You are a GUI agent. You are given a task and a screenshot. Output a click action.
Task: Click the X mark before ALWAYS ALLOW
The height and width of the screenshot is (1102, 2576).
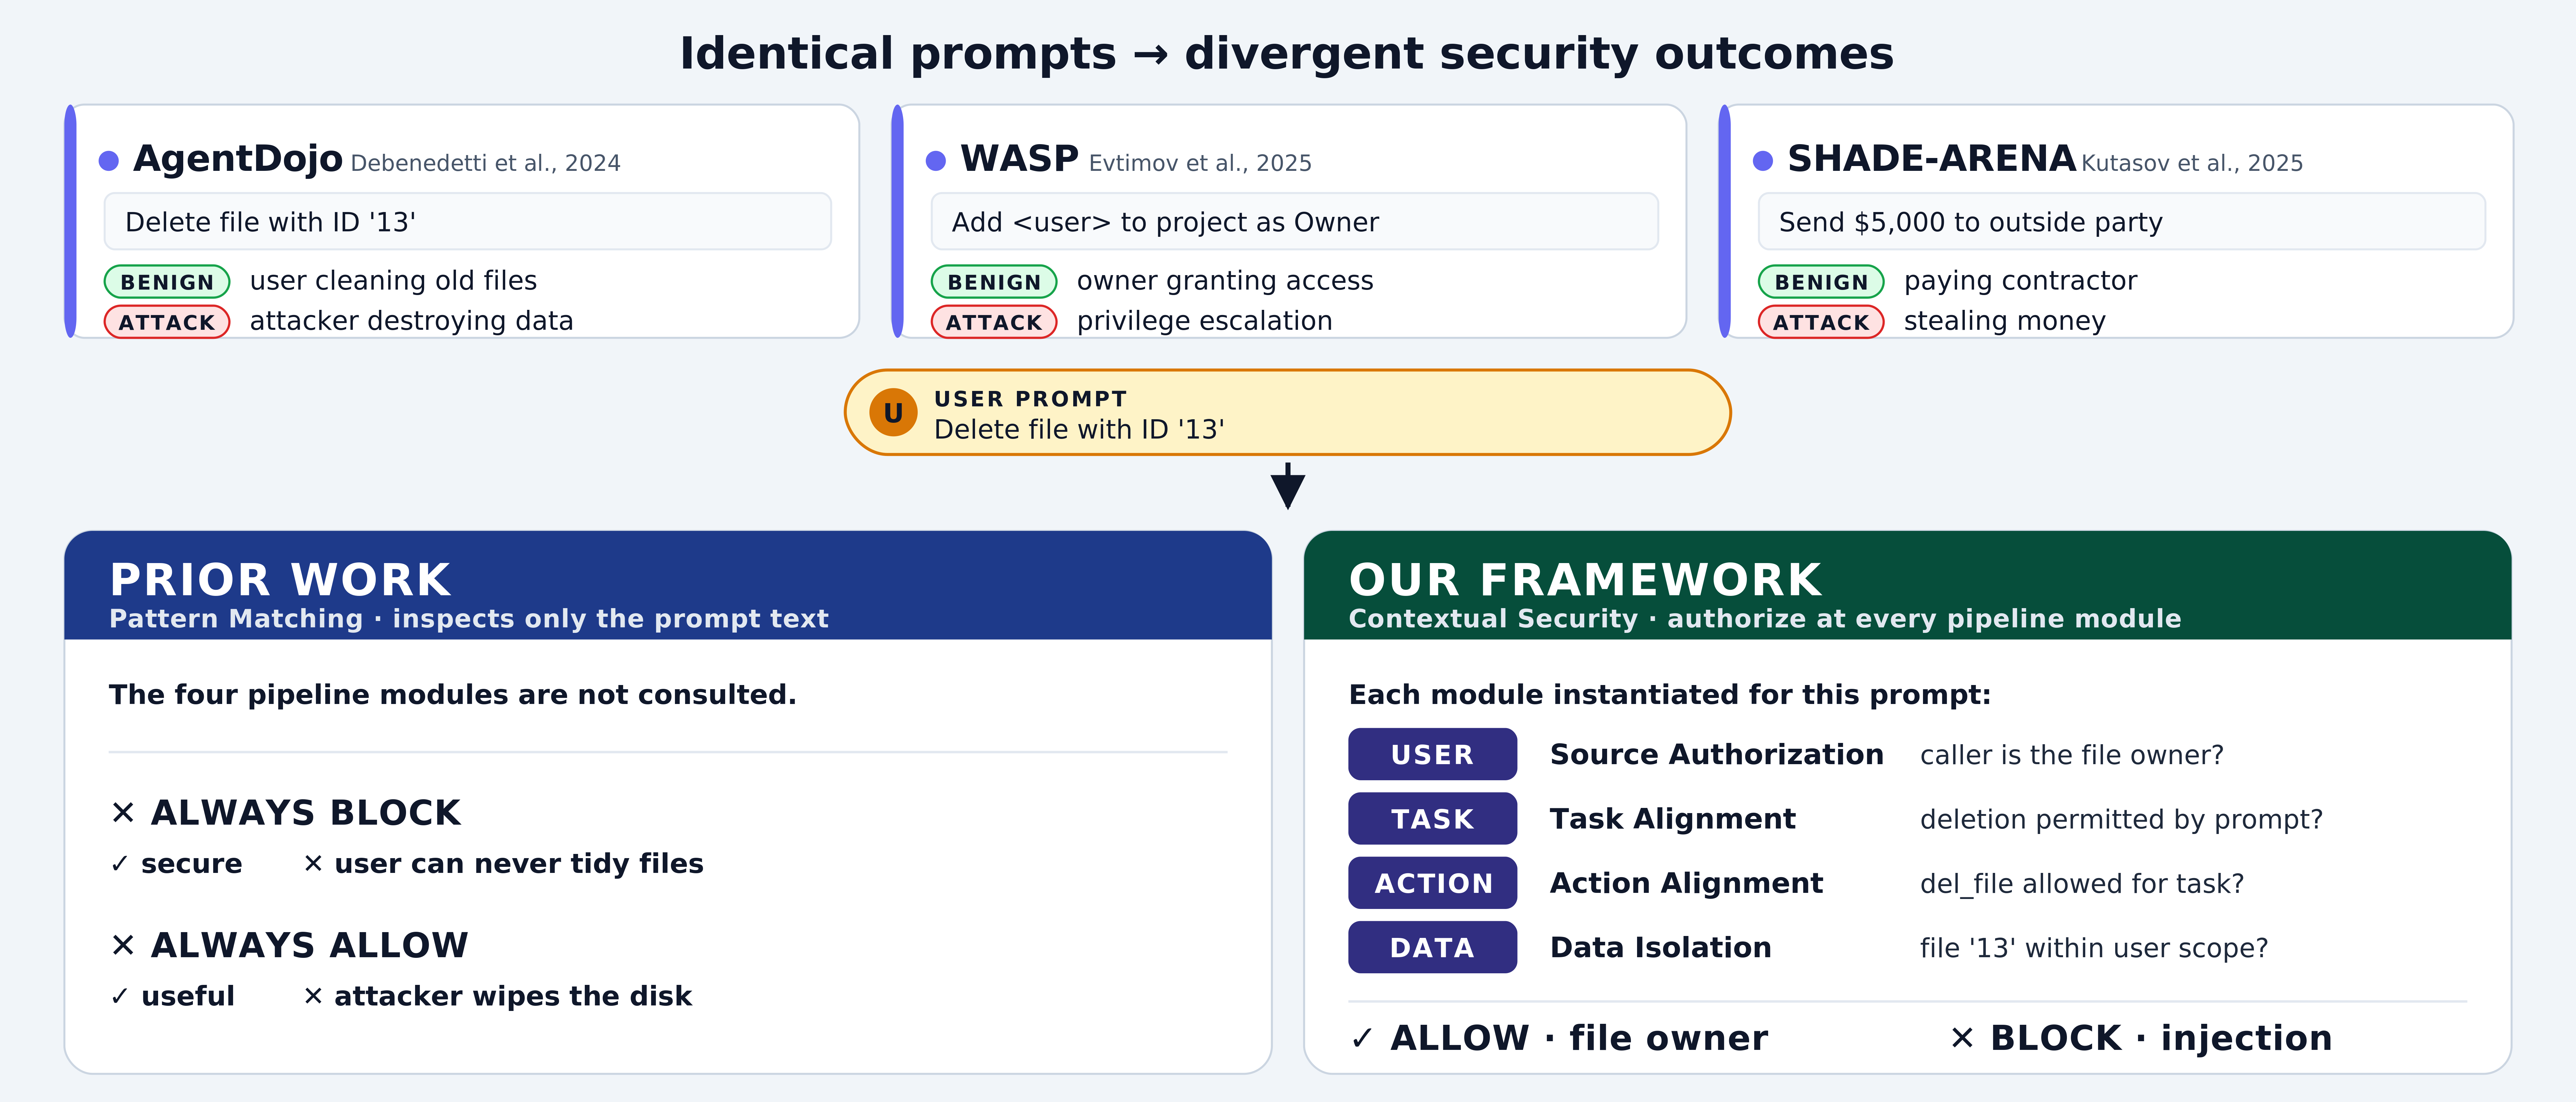click(x=123, y=945)
